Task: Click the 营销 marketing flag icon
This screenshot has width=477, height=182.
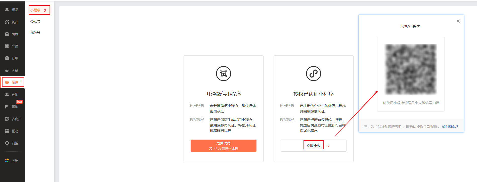Action: point(7,107)
